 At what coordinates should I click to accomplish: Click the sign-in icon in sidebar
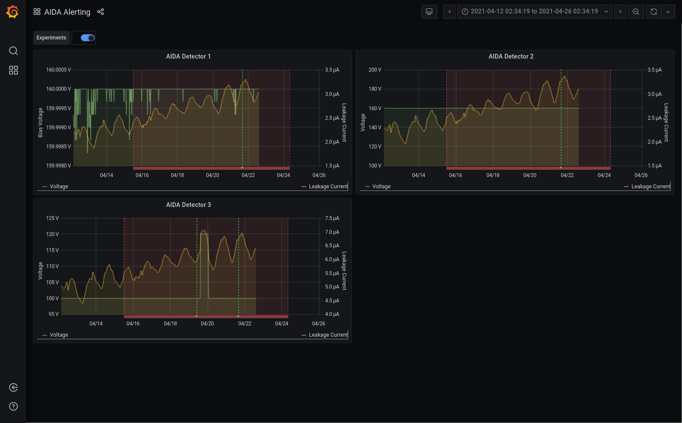coord(13,387)
